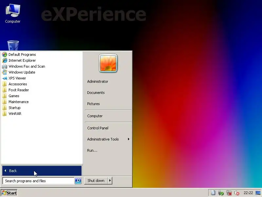
Task: Expand the Startup folder entry
Action: coord(42,108)
